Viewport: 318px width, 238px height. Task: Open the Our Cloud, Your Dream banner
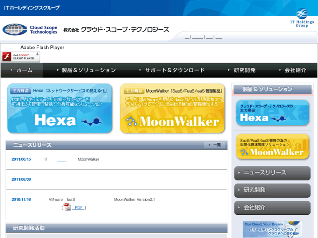(x=273, y=229)
